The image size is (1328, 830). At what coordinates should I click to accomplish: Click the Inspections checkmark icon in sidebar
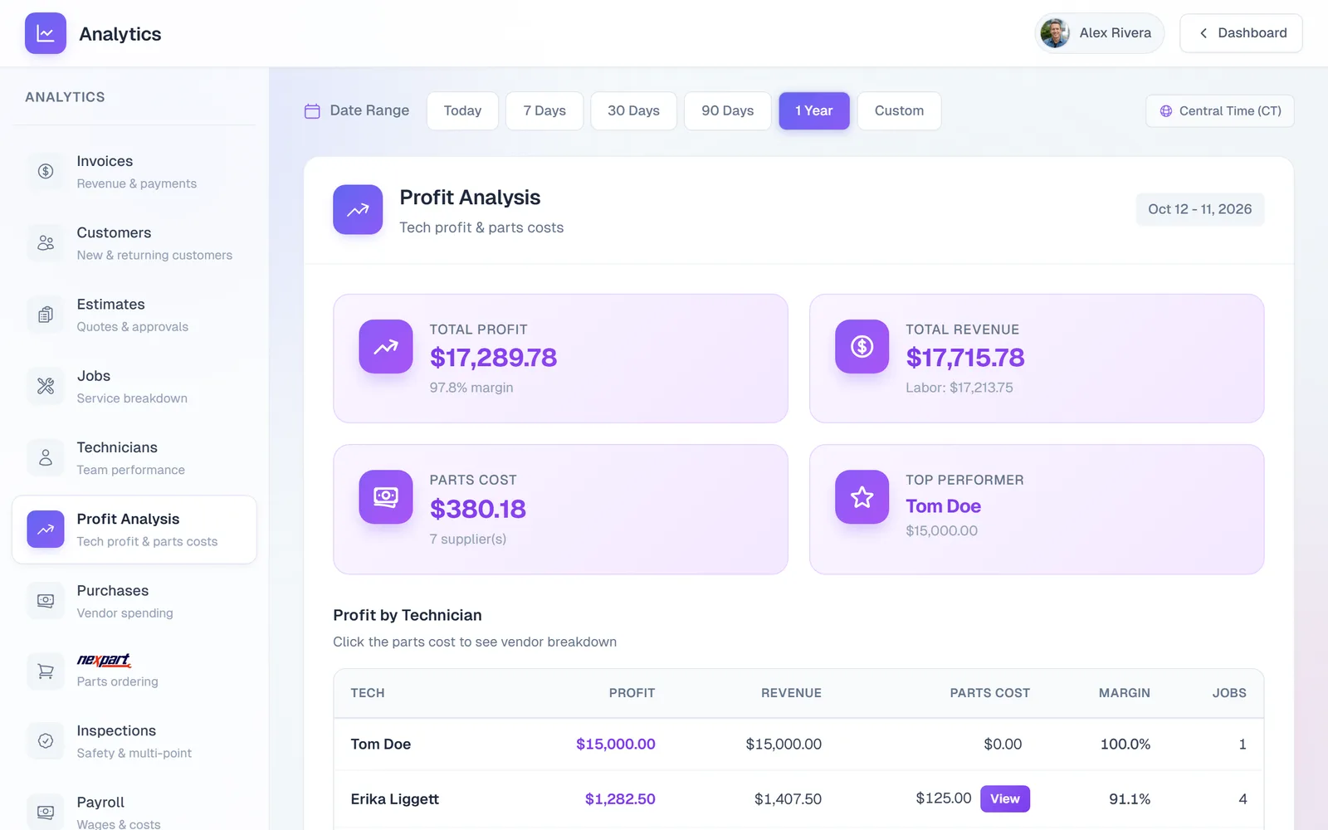coord(46,741)
